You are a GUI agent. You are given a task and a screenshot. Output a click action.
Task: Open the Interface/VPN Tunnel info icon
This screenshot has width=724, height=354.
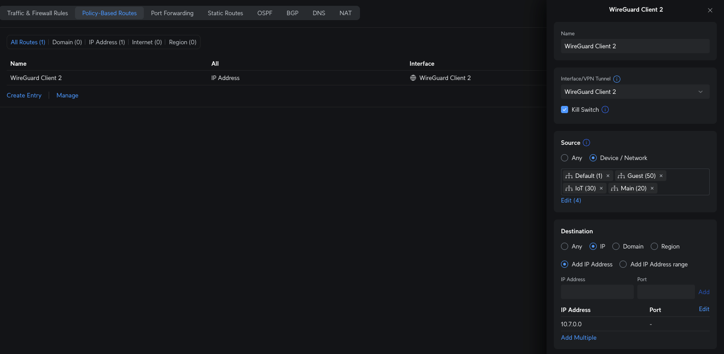(x=617, y=79)
